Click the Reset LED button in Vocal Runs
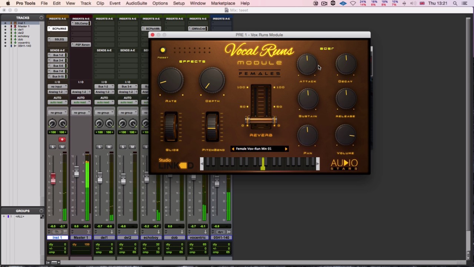This screenshot has width=474, height=267. [163, 50]
